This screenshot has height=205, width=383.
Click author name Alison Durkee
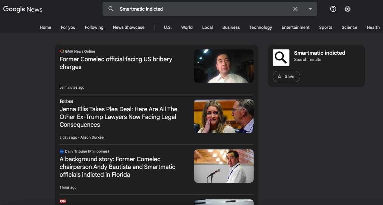click(x=92, y=137)
